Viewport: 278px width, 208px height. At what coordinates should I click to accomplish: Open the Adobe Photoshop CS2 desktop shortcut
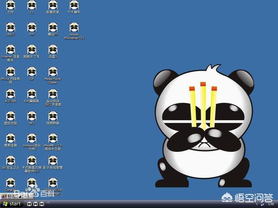click(x=74, y=27)
